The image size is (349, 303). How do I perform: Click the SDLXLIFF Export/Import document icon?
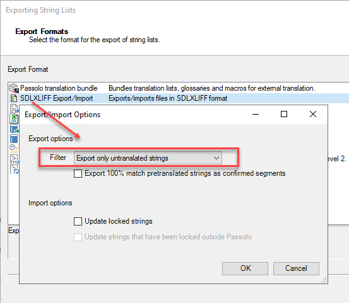14,98
